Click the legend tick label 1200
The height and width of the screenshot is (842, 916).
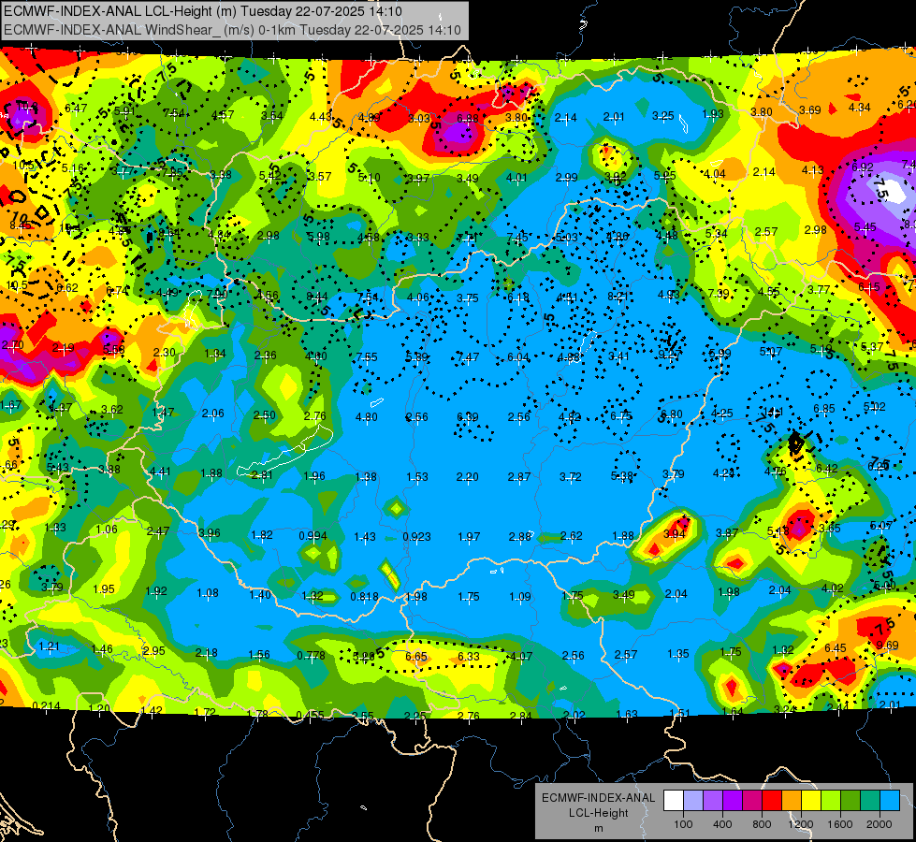click(x=800, y=824)
